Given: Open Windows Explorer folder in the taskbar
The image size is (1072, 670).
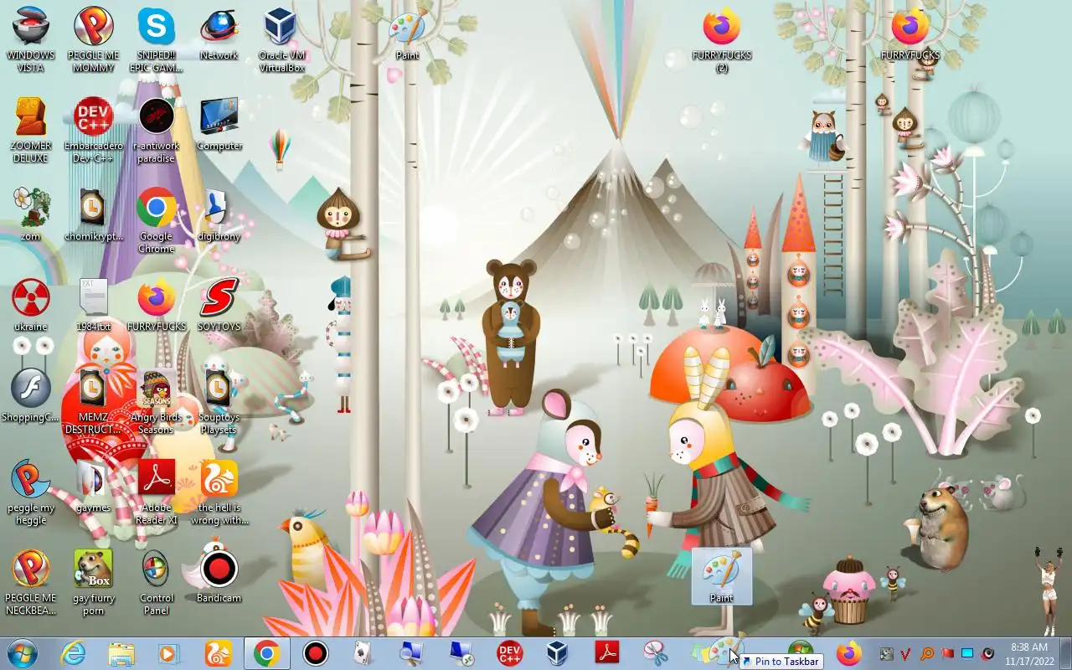Looking at the screenshot, I should pyautogui.click(x=121, y=653).
